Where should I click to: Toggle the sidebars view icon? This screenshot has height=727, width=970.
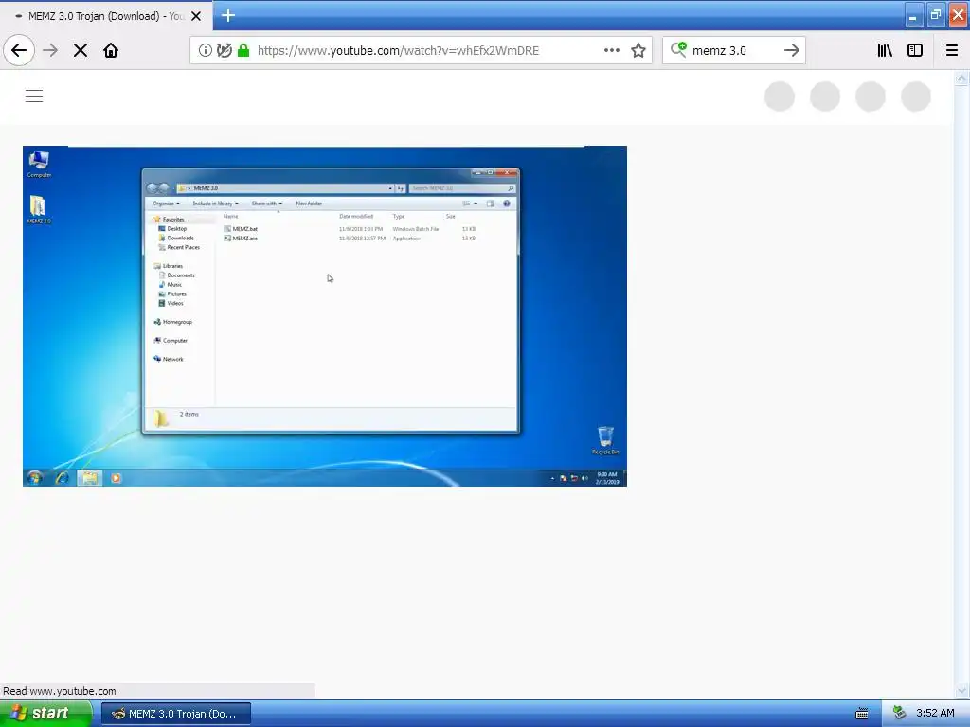[x=915, y=51]
